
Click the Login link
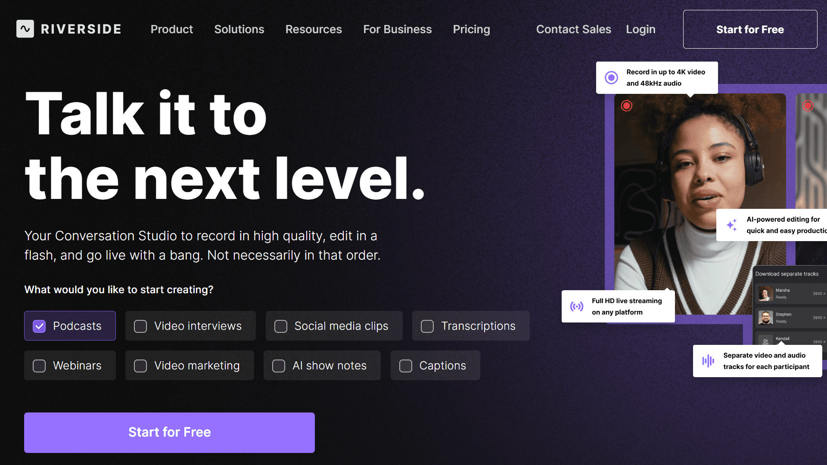(x=640, y=29)
